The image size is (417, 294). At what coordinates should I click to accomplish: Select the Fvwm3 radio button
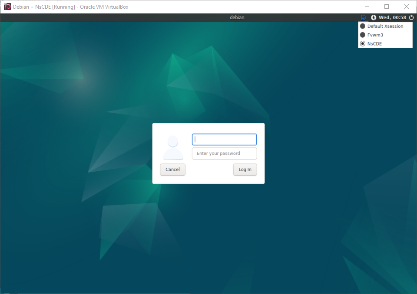click(363, 35)
